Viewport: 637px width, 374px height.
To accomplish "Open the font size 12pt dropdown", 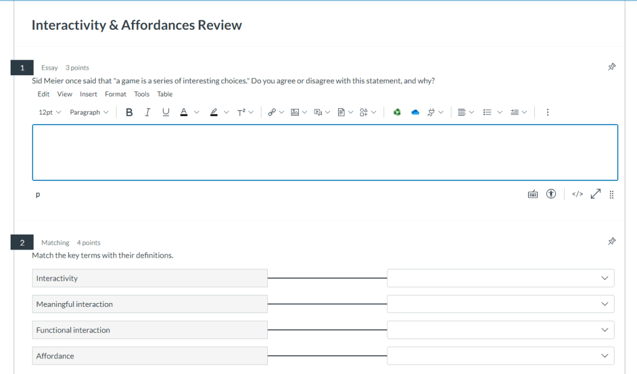I will coord(50,112).
